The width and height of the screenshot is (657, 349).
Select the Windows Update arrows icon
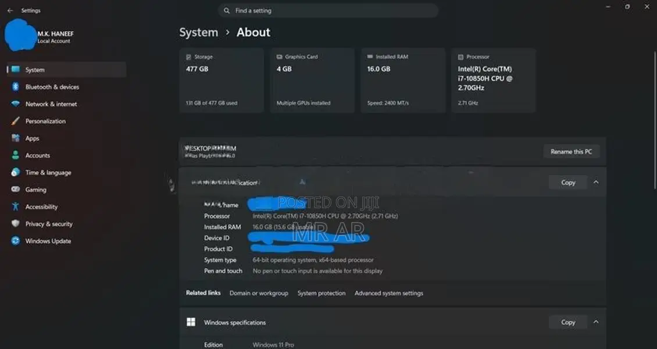click(16, 241)
